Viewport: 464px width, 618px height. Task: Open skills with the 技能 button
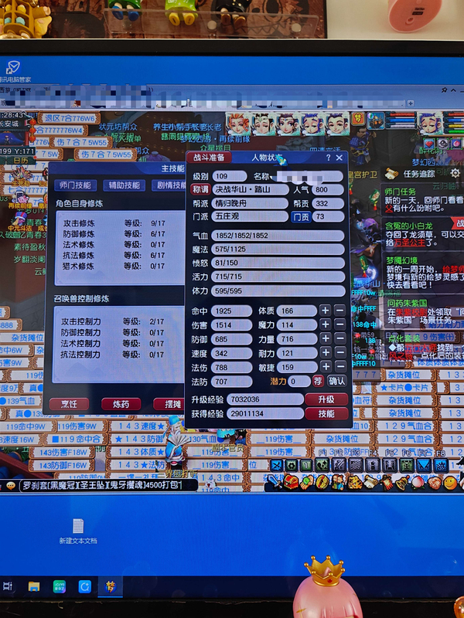click(x=326, y=413)
